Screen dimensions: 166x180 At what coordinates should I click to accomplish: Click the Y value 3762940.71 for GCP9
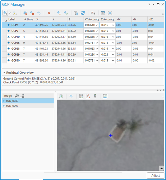click(x=58, y=31)
